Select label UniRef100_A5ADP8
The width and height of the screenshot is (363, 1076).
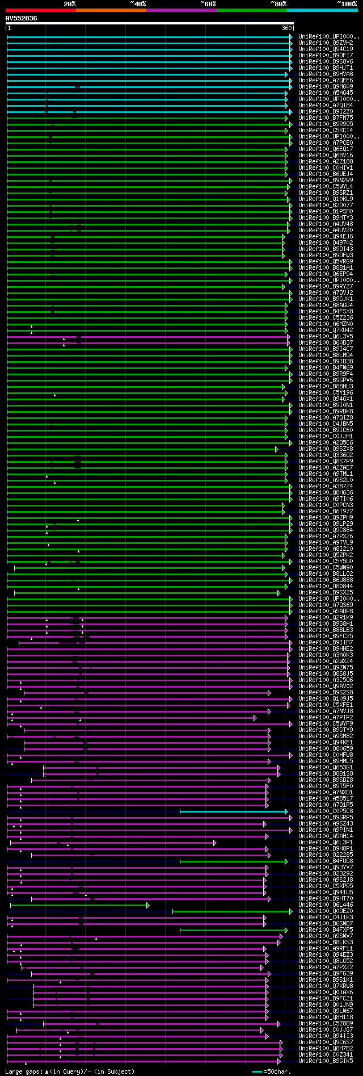point(326,611)
